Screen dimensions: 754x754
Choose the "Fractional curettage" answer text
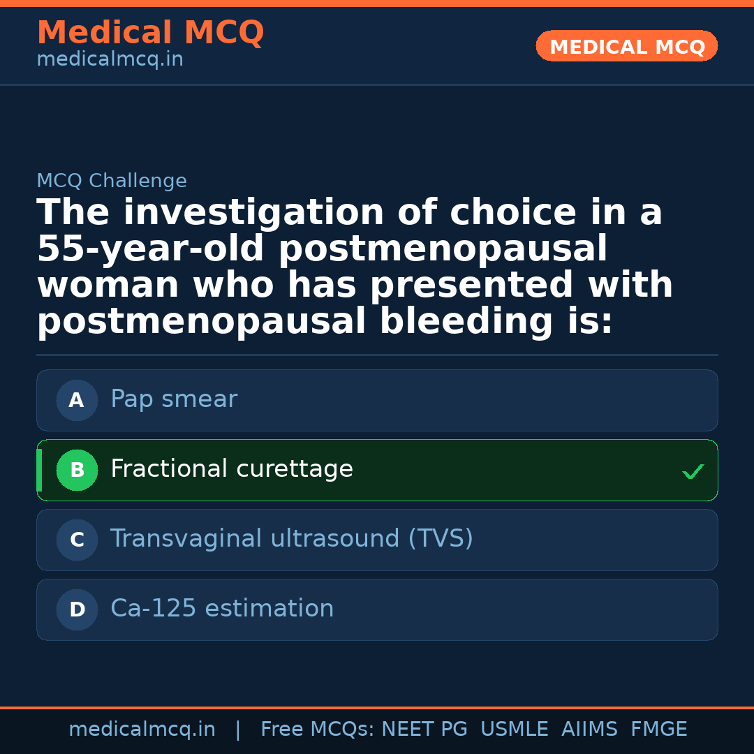232,469
